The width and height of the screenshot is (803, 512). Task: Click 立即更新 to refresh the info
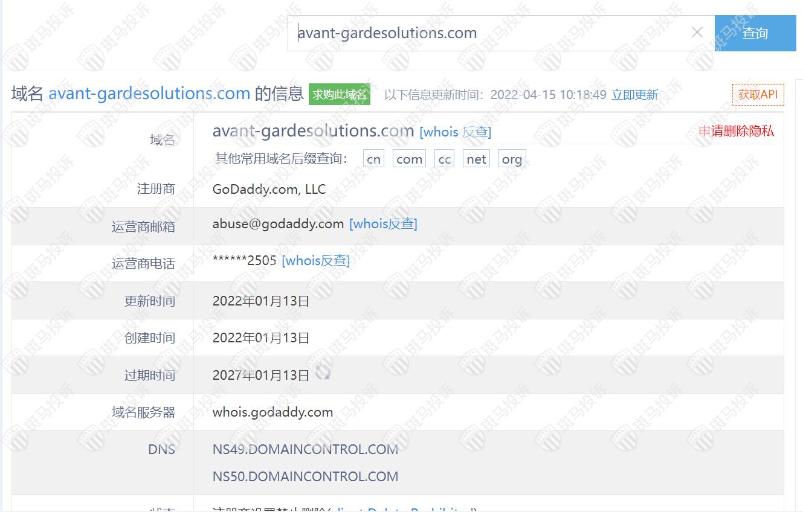tap(634, 95)
